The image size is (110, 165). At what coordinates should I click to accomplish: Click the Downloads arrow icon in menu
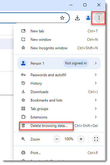[23, 92]
